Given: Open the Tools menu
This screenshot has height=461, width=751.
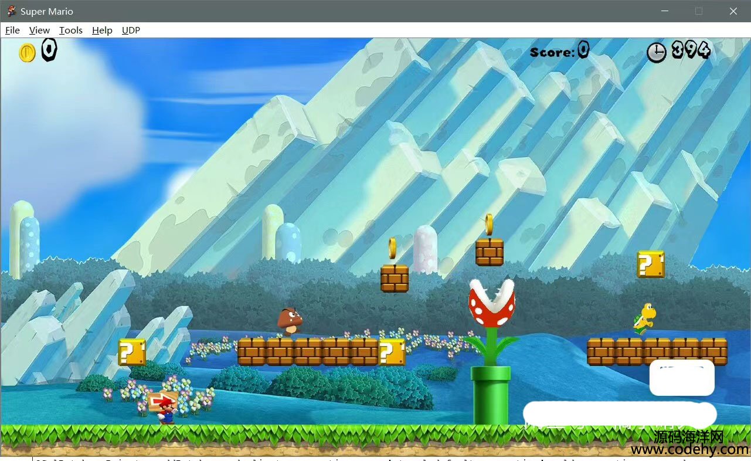Looking at the screenshot, I should coord(71,30).
